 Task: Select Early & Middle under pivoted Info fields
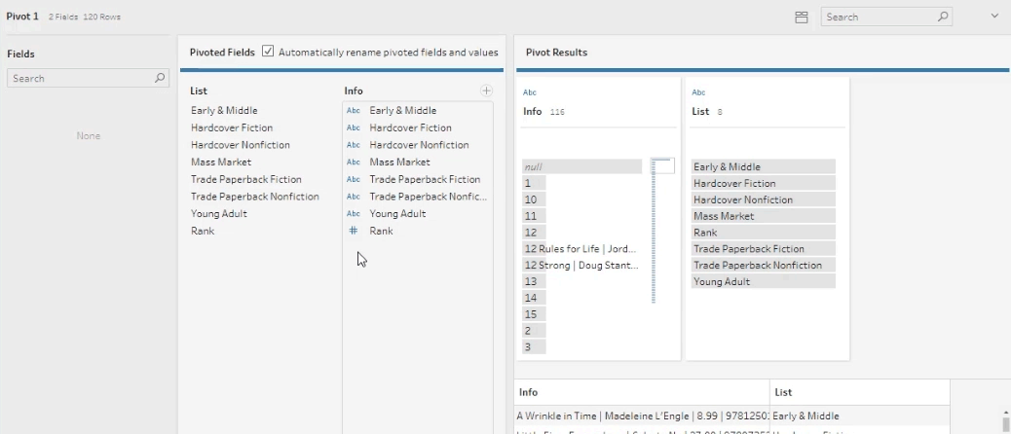click(x=403, y=110)
